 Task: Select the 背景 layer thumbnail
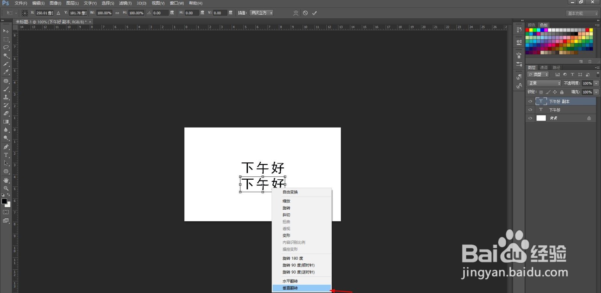click(x=541, y=118)
